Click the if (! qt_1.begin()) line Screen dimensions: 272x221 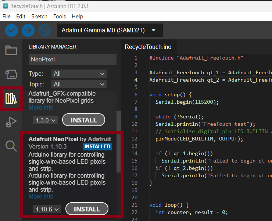tap(184, 153)
